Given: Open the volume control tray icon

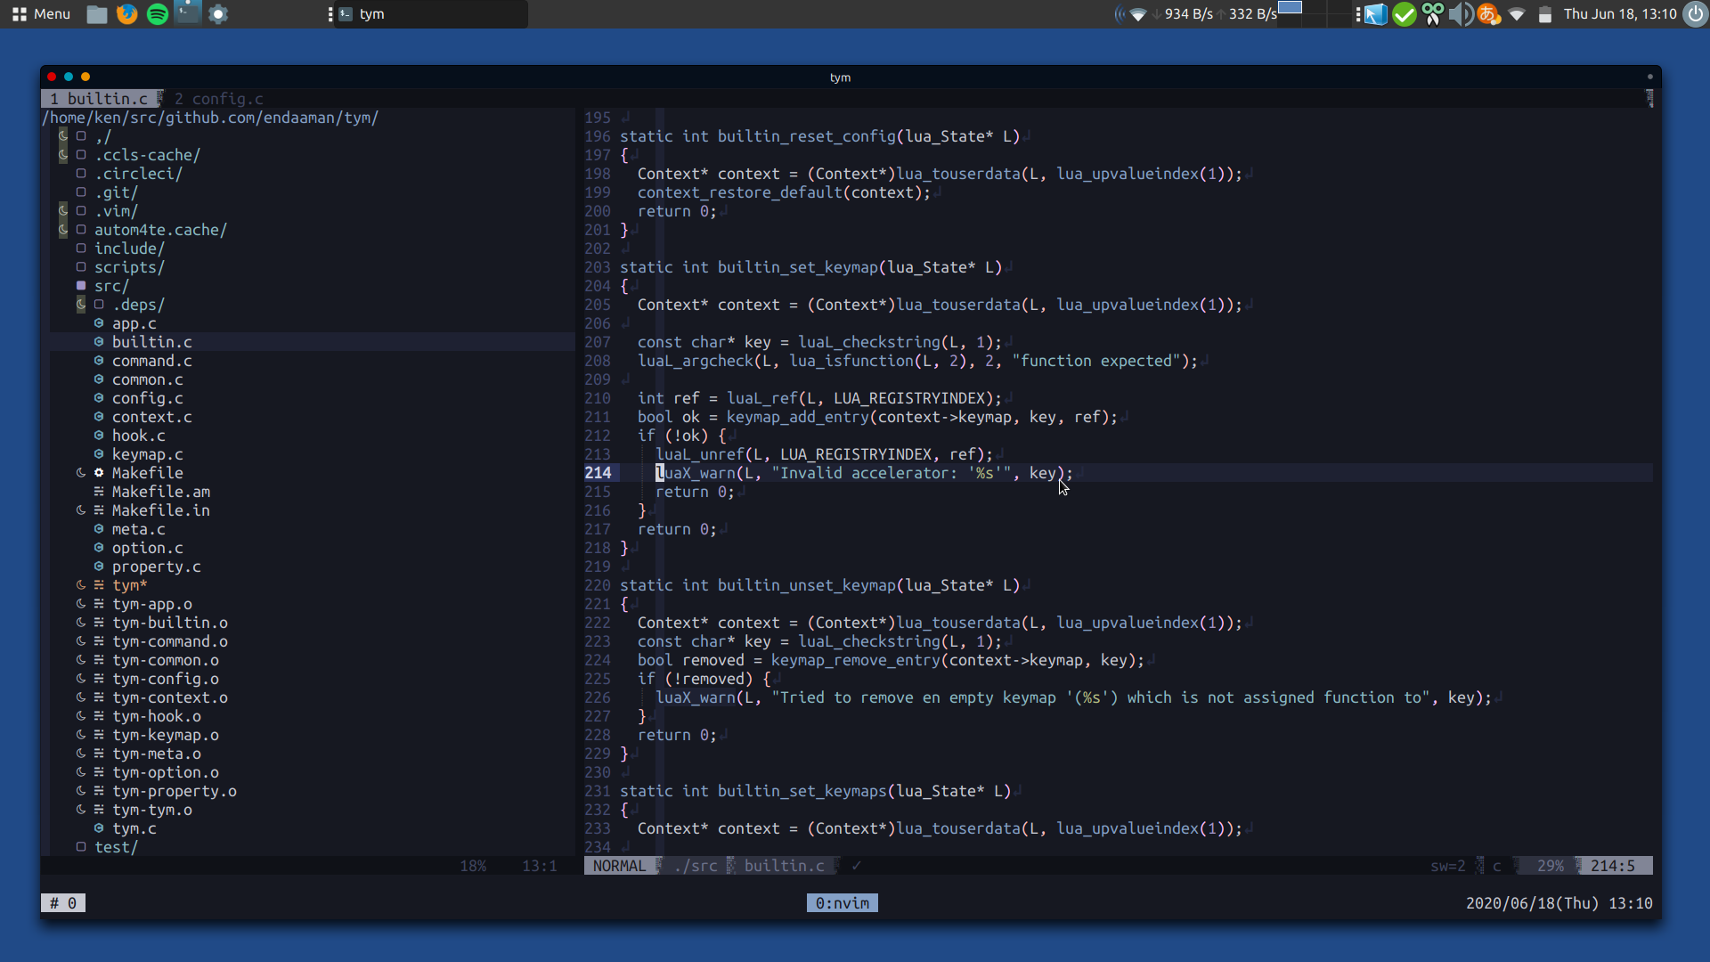Looking at the screenshot, I should (x=1461, y=14).
